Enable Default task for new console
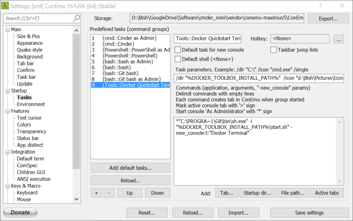This screenshot has height=221, width=353. pos(178,50)
